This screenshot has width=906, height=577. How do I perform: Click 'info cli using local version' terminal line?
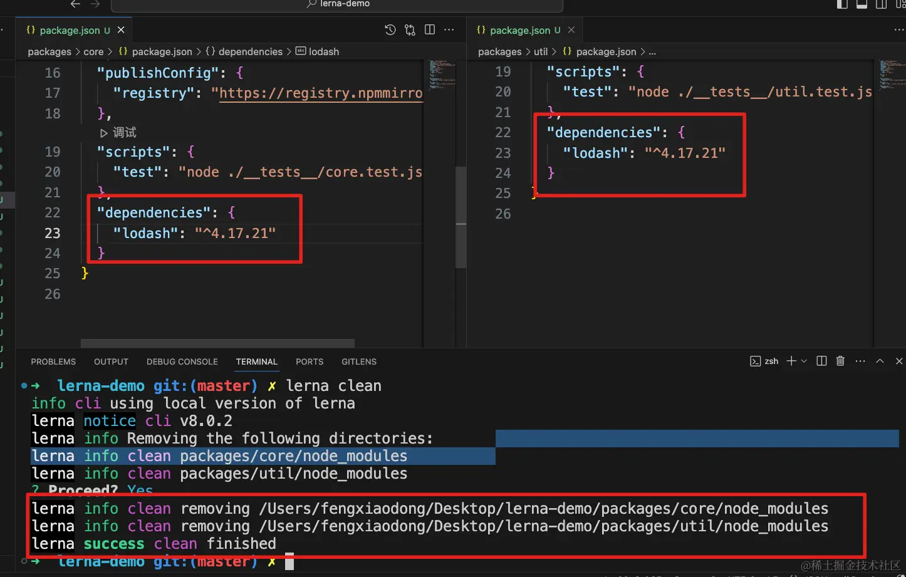pyautogui.click(x=193, y=403)
